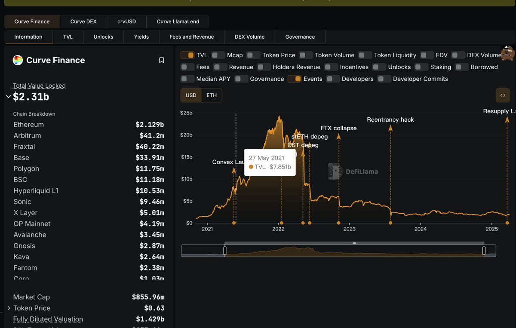
Task: Click the llama avatar near DEX Volume
Action: click(508, 52)
